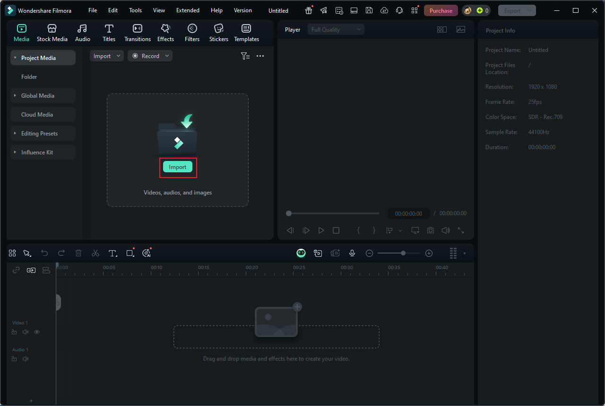This screenshot has height=406, width=605.
Task: Lock the Video 1 track
Action: pos(14,332)
